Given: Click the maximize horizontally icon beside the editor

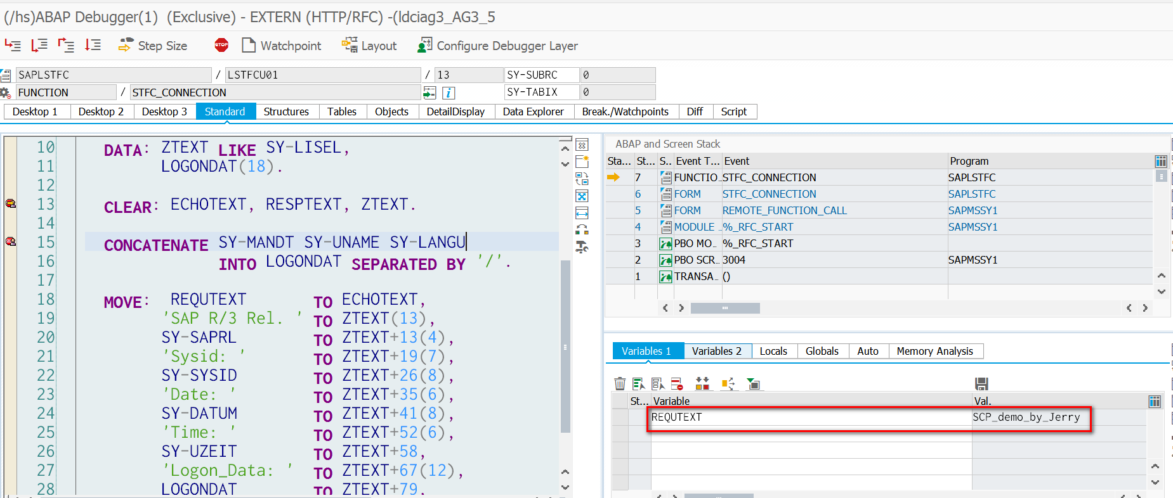Looking at the screenshot, I should (x=582, y=213).
